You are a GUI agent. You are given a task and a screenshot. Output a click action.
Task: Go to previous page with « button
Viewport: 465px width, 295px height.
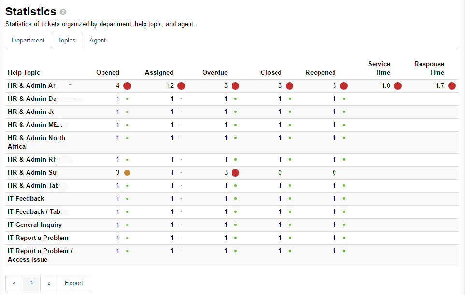click(14, 283)
